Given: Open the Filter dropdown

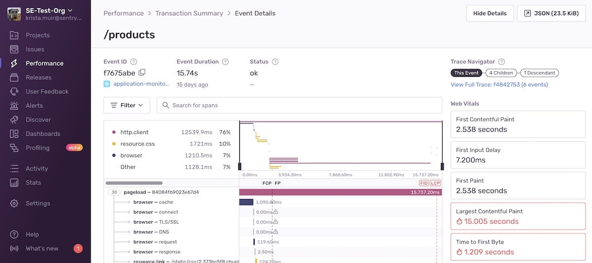Looking at the screenshot, I should click(x=127, y=105).
